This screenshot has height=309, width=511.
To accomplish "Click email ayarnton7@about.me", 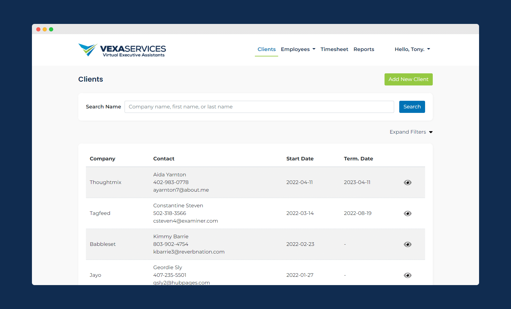I will pos(181,190).
